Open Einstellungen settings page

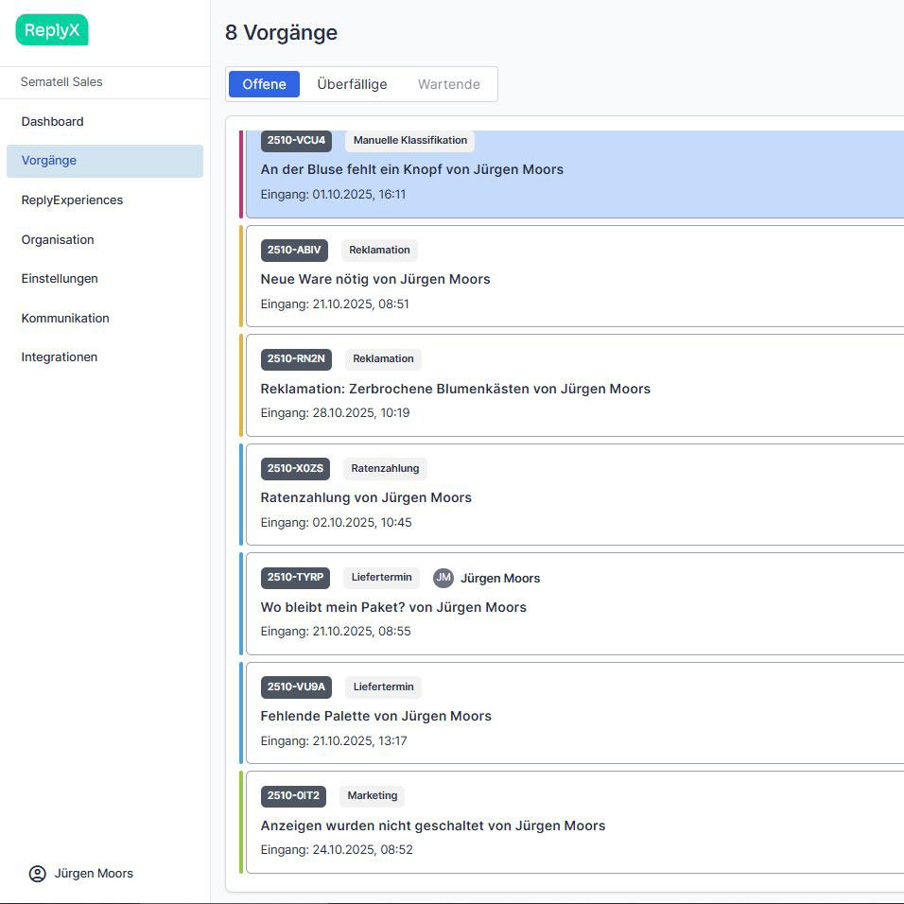60,279
